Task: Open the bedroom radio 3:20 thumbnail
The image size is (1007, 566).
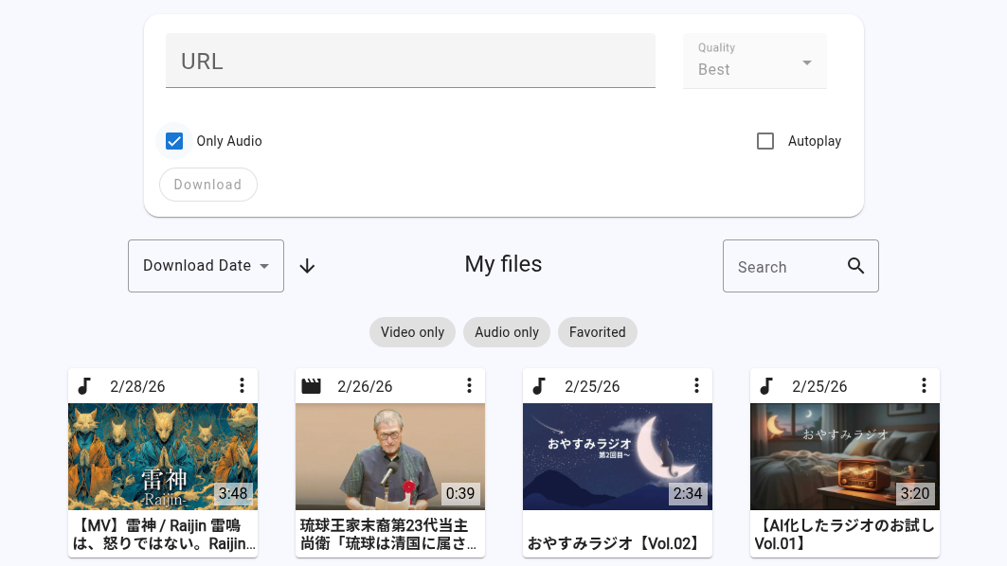Action: pyautogui.click(x=845, y=457)
